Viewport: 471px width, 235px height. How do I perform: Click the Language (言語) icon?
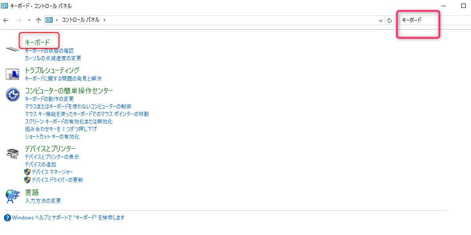12,196
